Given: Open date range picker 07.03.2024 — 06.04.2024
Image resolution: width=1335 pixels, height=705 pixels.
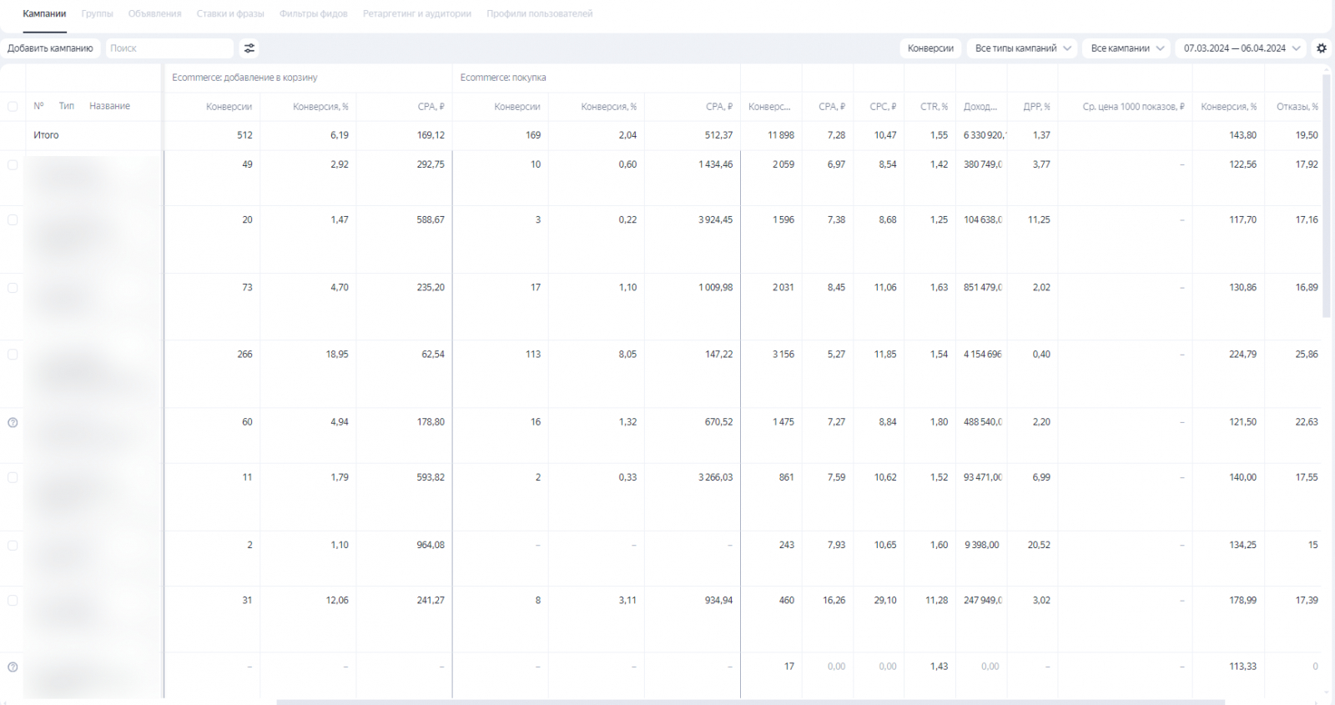Looking at the screenshot, I should [1241, 48].
